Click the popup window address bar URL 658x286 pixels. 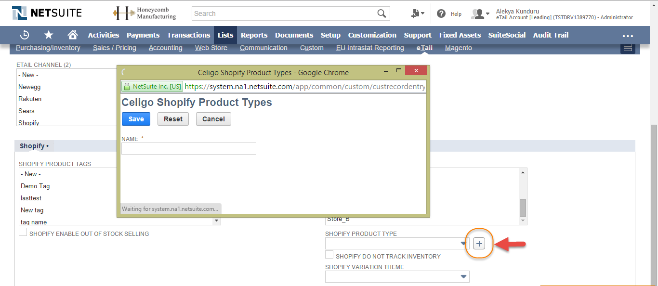(305, 87)
